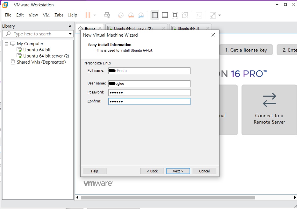Click the Get a license key button
Image resolution: width=297 pixels, height=209 pixels.
tap(246, 50)
